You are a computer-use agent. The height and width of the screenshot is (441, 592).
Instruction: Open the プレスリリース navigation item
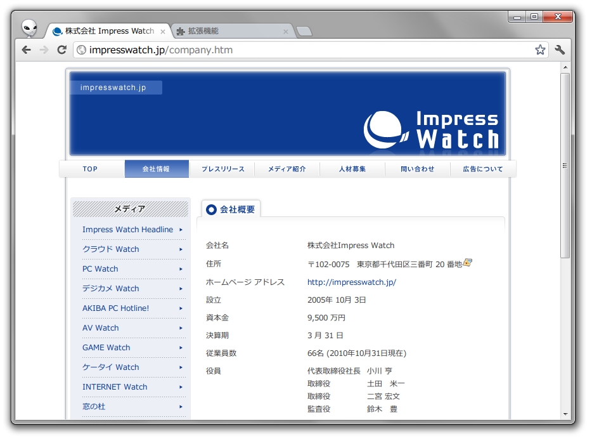tap(222, 169)
